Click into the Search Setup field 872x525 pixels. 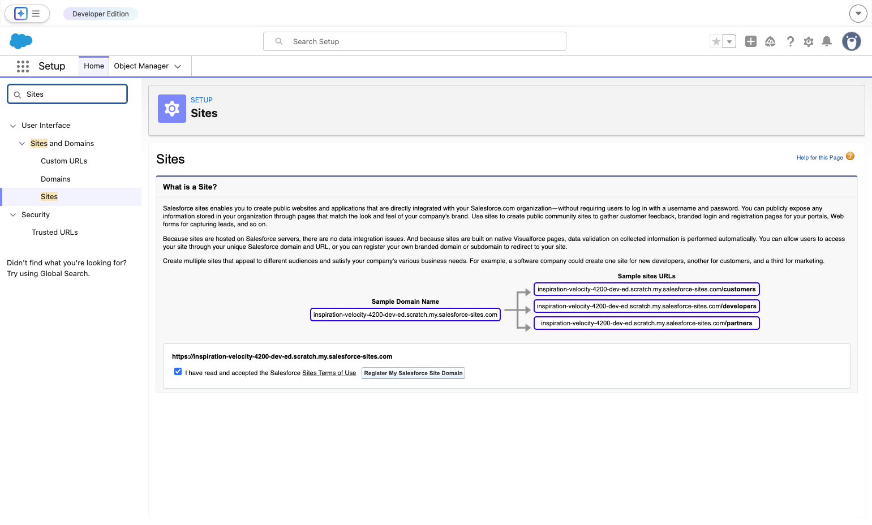(x=415, y=41)
